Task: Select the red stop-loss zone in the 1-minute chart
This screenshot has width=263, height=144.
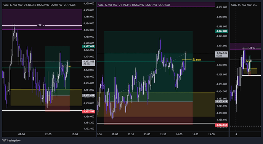Action: pyautogui.click(x=148, y=113)
